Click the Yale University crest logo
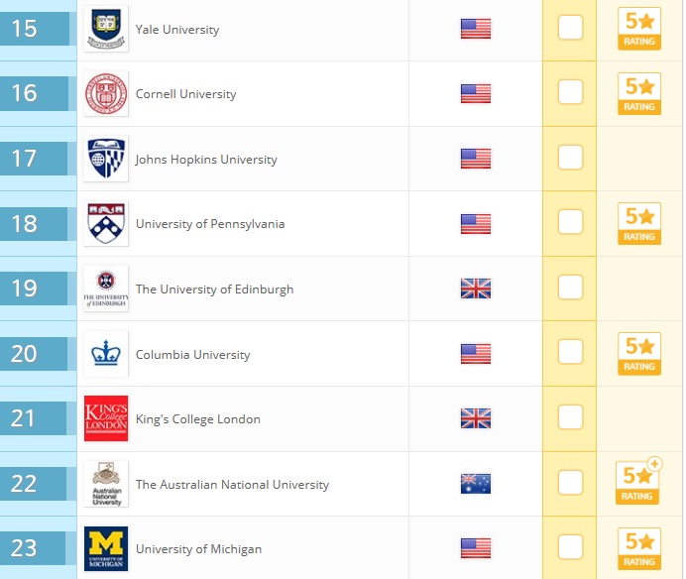Screen dimensions: 686x579 pos(106,29)
